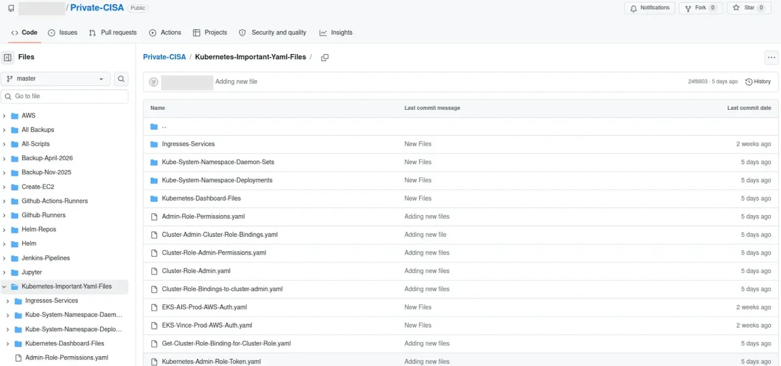This screenshot has height=366, width=781.
Task: Select Github-Actions-Runners folder in sidebar tree
Action: tap(55, 201)
